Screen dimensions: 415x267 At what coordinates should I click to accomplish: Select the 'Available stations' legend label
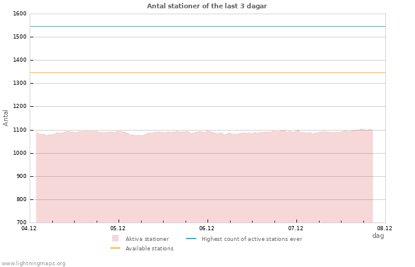point(149,249)
